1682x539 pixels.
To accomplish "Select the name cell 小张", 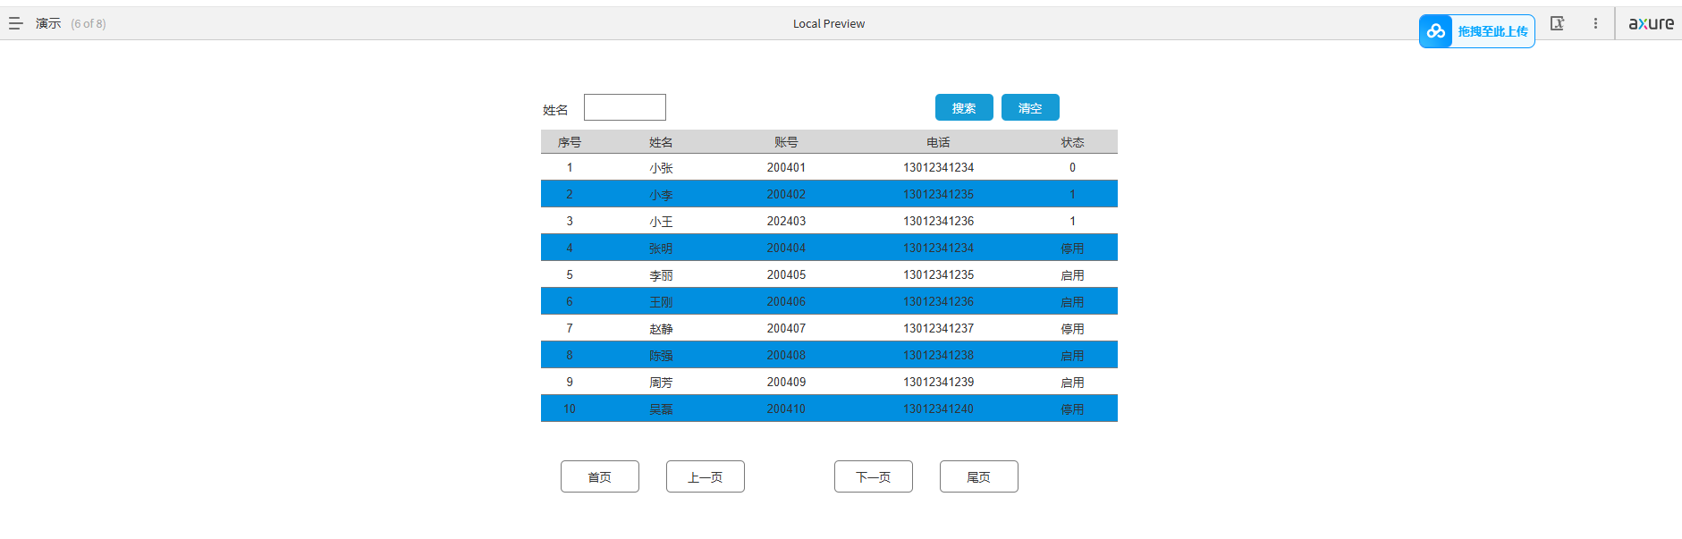I will (x=661, y=168).
